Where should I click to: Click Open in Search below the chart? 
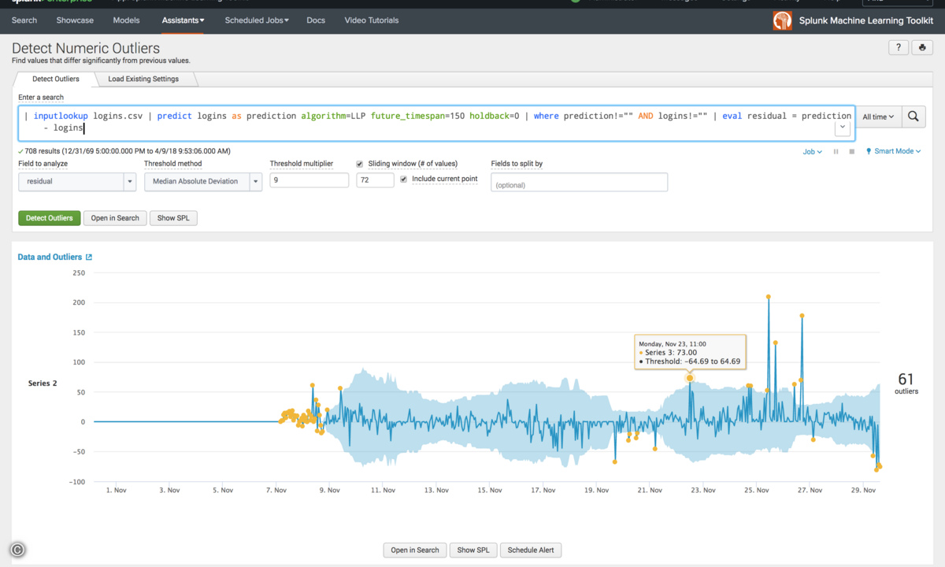(415, 550)
